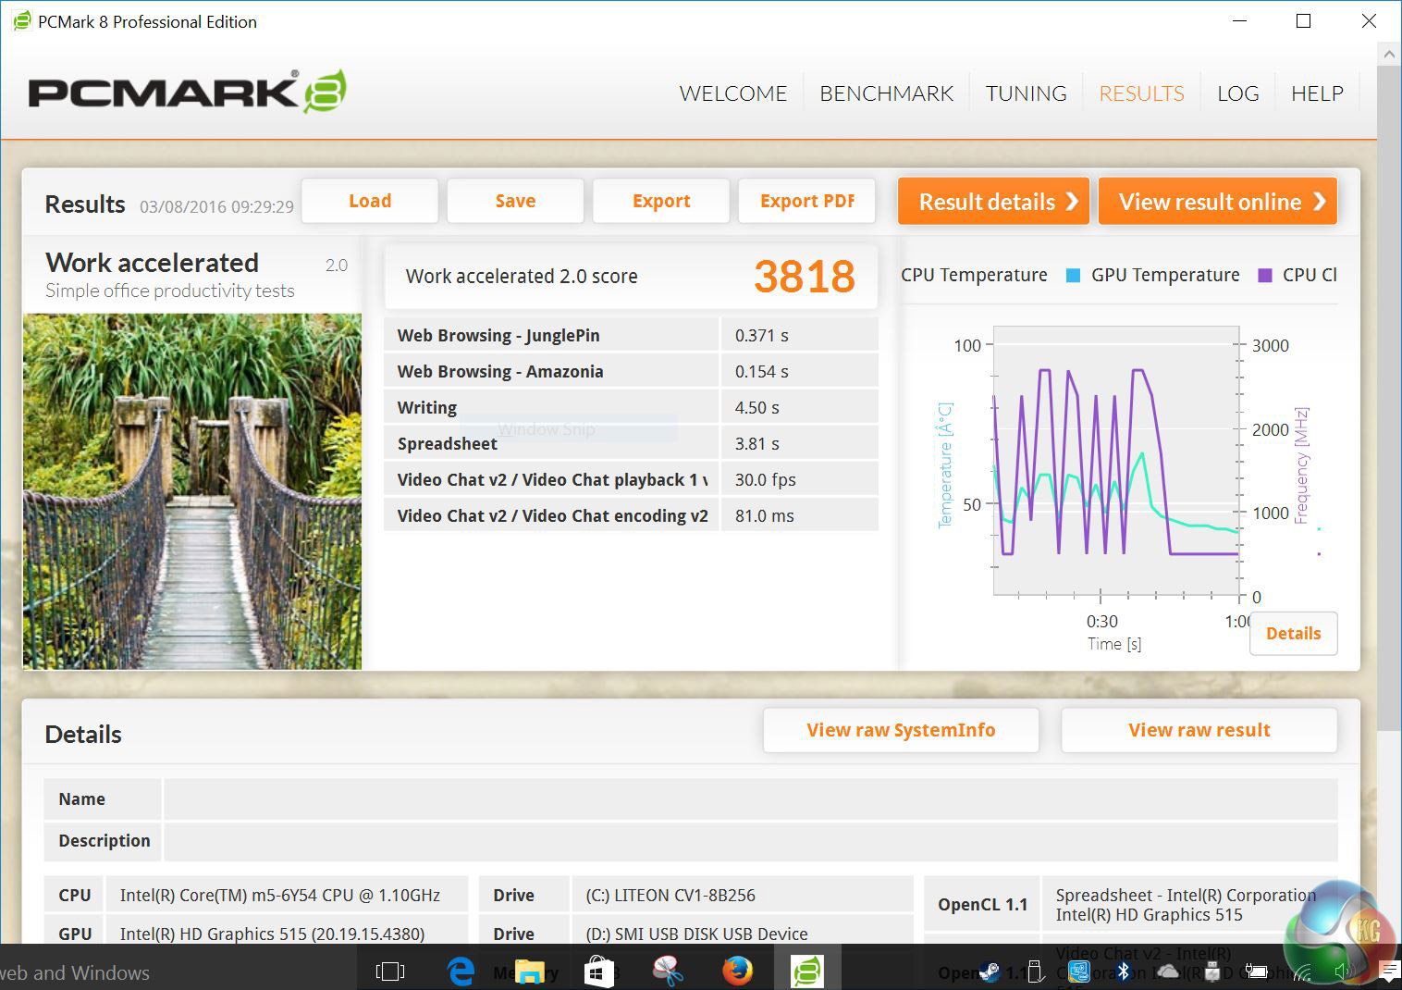Click the PCMark 8 title bar app icon
The image size is (1402, 990).
click(x=21, y=21)
